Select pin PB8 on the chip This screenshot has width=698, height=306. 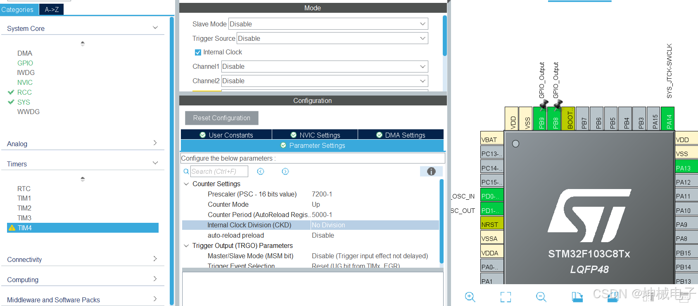(554, 118)
